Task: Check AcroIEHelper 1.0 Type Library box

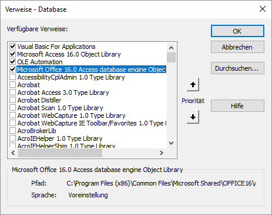Action: [x=13, y=138]
